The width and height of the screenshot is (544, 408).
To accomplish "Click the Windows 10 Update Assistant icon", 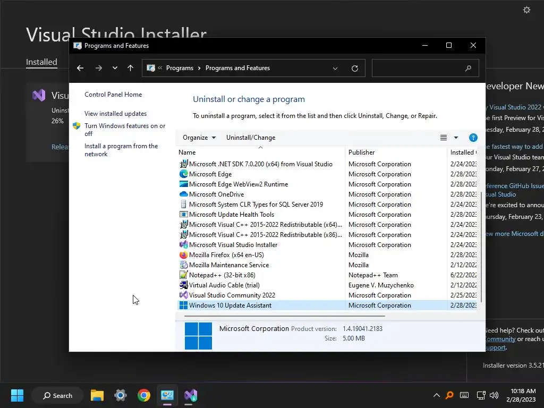I will click(x=183, y=305).
